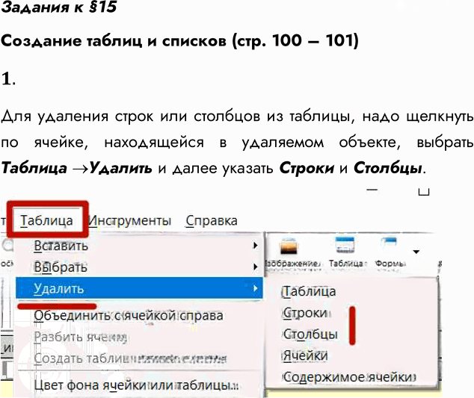Minimize the window with dash button
This screenshot has width=474, height=398.
[x=372, y=190]
